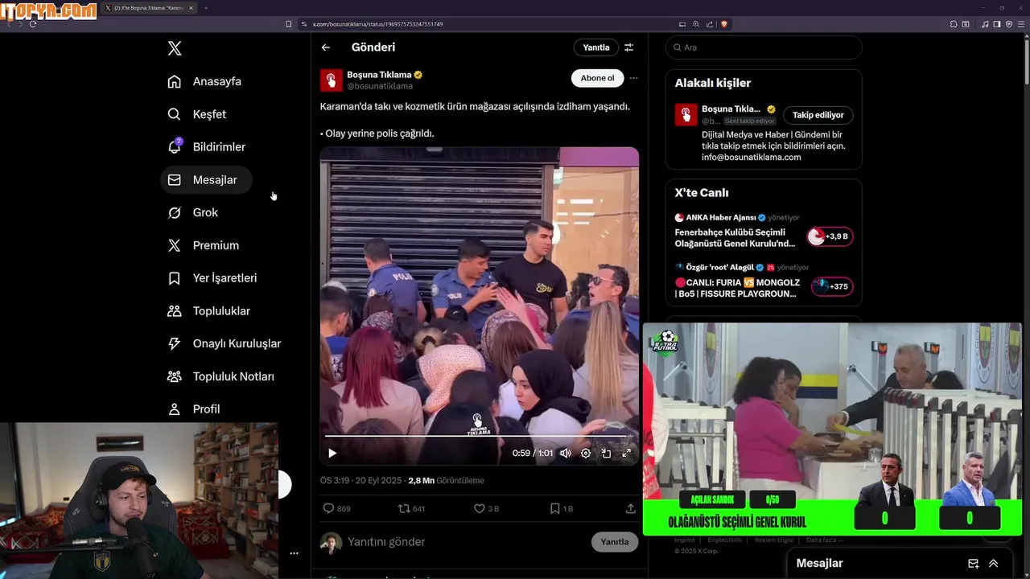Click the Ara search field
1030x579 pixels.
(x=764, y=47)
